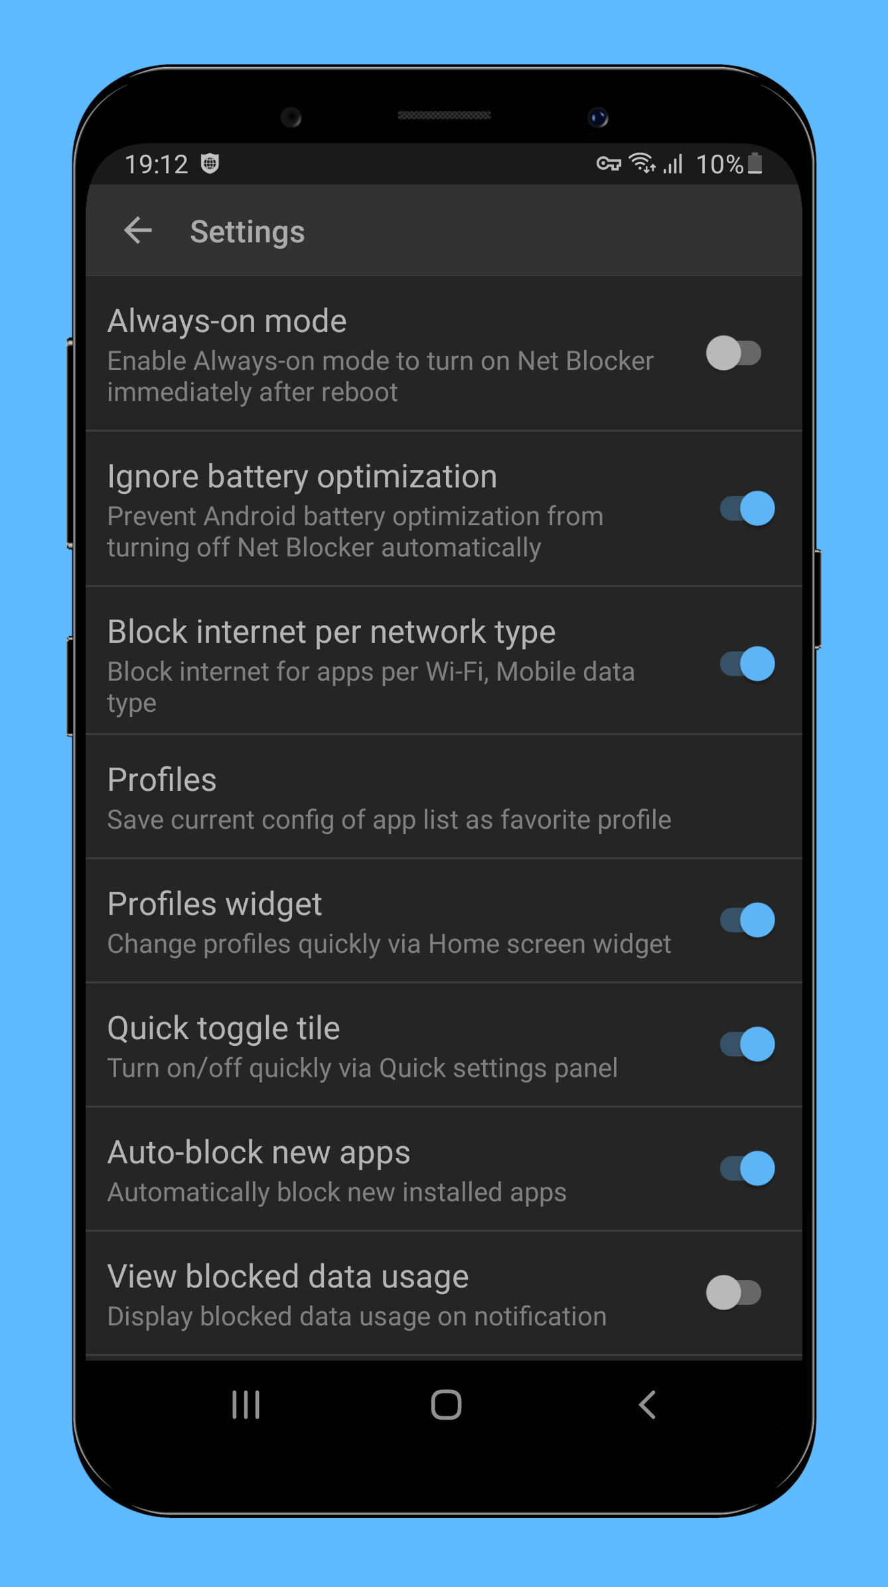This screenshot has height=1587, width=888.
Task: Enable View blocked data usage switch
Action: (x=734, y=1293)
